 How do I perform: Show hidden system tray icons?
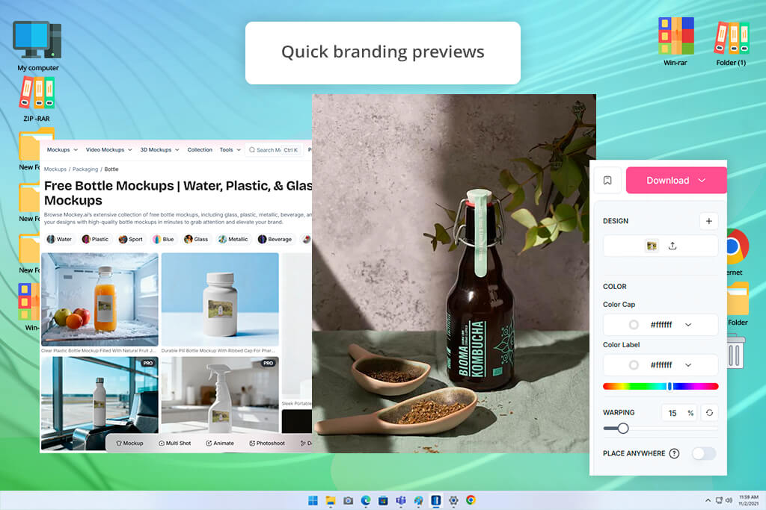pyautogui.click(x=708, y=500)
